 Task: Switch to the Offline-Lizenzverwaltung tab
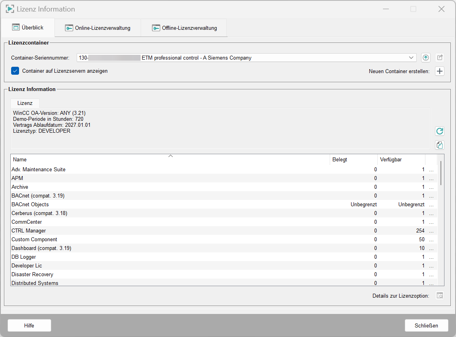184,28
